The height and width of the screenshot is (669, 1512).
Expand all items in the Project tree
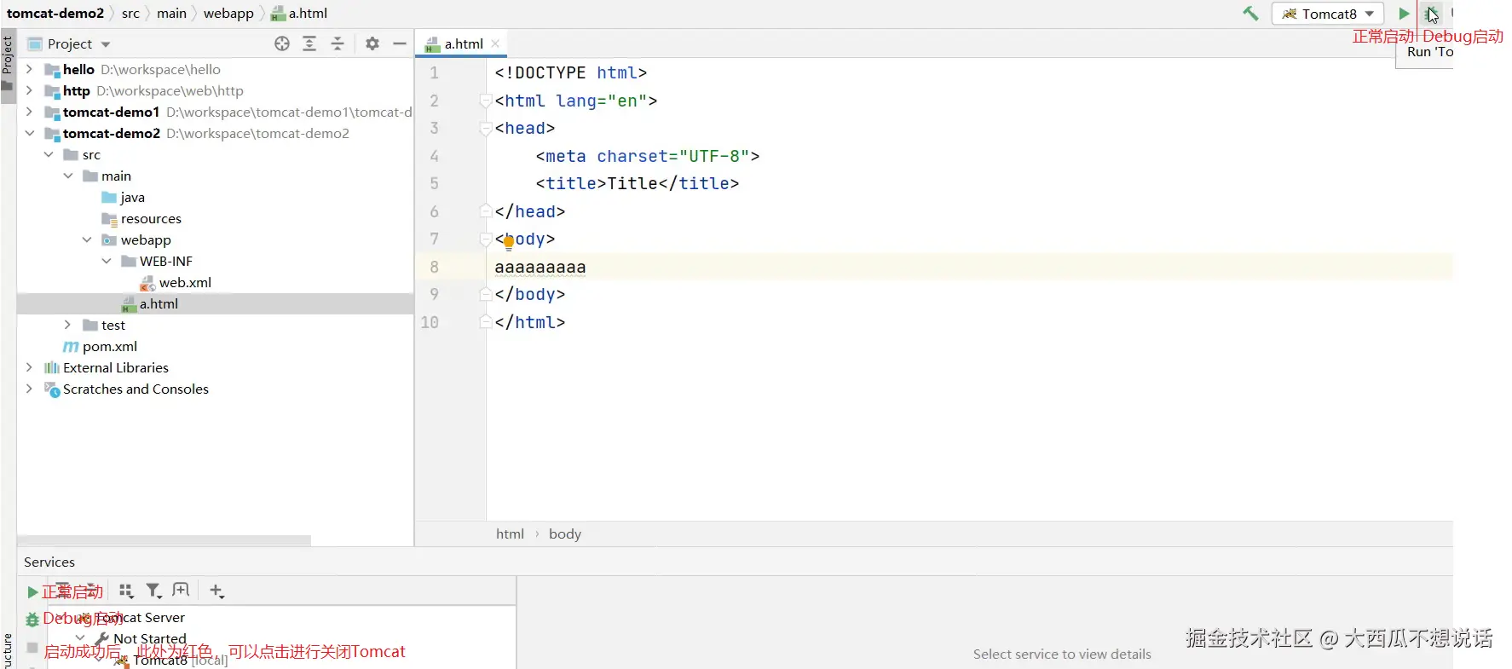coord(309,43)
